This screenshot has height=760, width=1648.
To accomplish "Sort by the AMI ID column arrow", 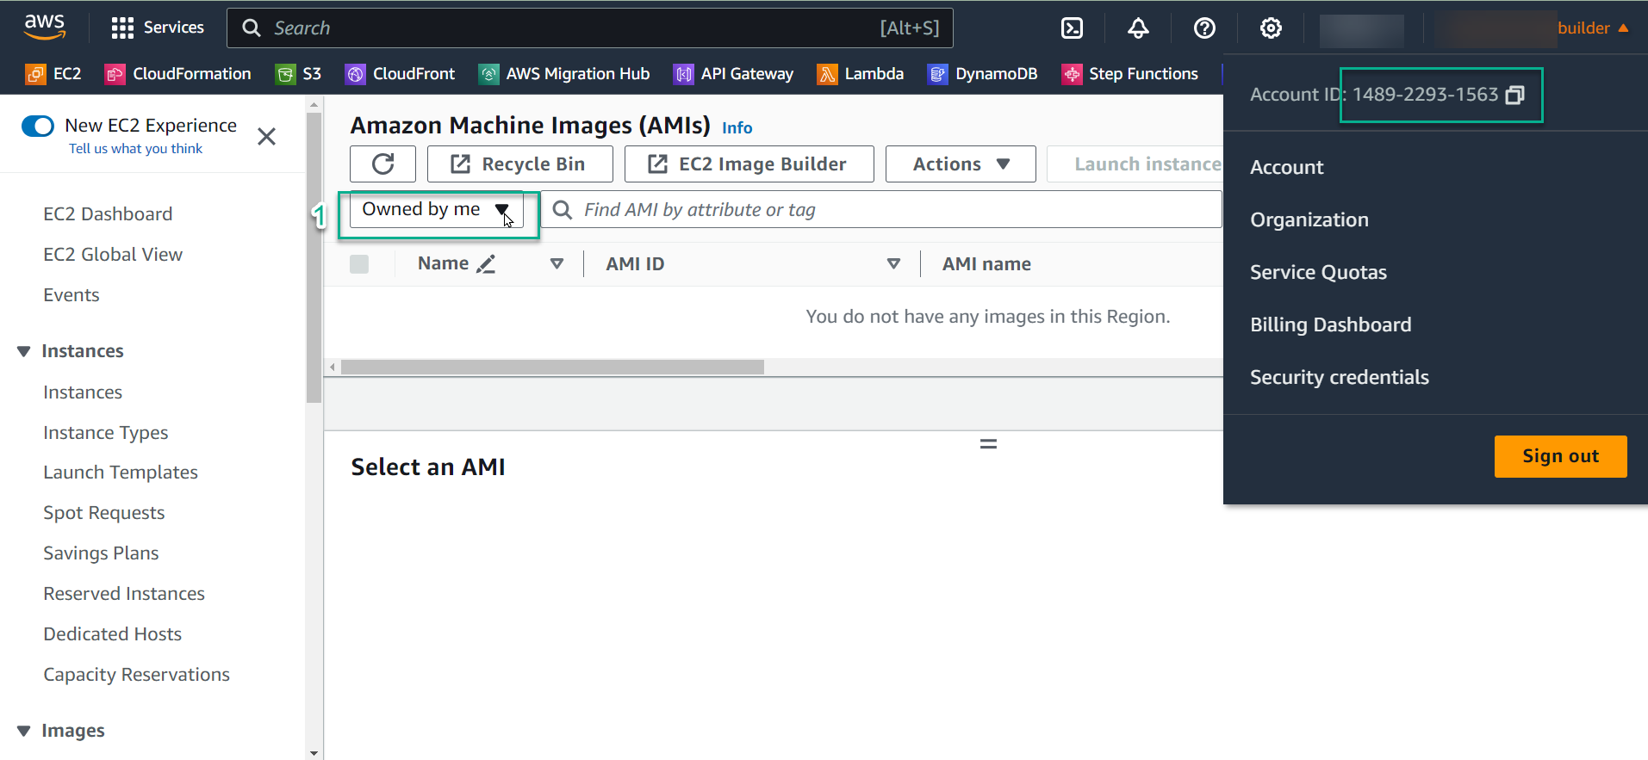I will [x=893, y=264].
